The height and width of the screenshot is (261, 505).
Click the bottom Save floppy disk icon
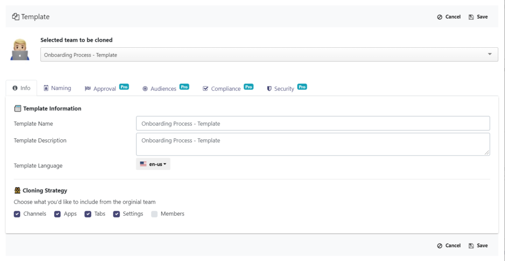pyautogui.click(x=471, y=246)
